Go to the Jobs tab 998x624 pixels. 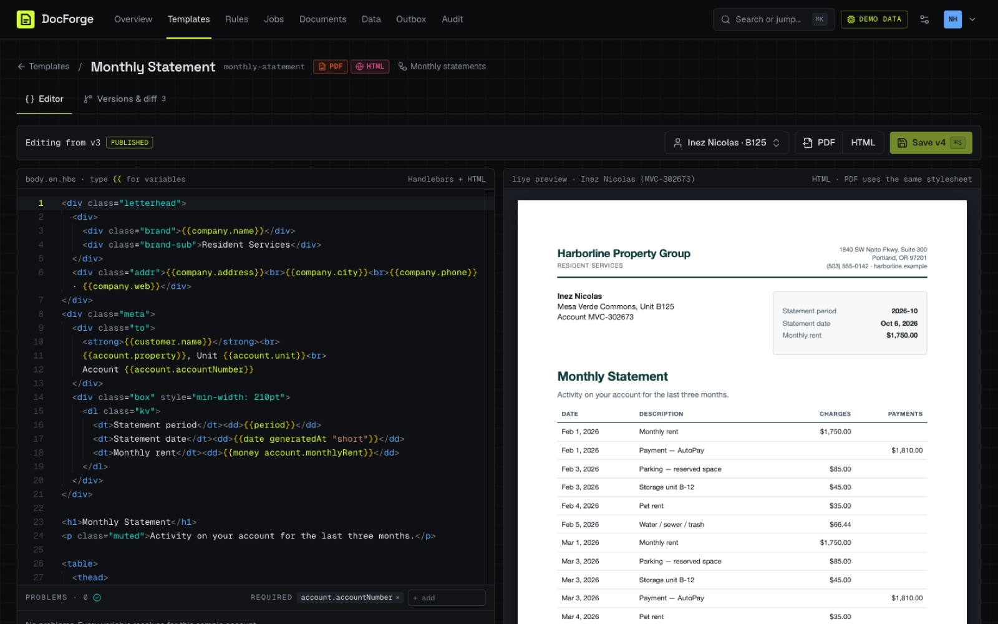(274, 19)
